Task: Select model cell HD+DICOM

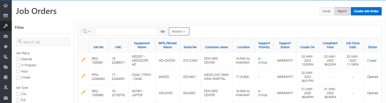Action: [167, 60]
